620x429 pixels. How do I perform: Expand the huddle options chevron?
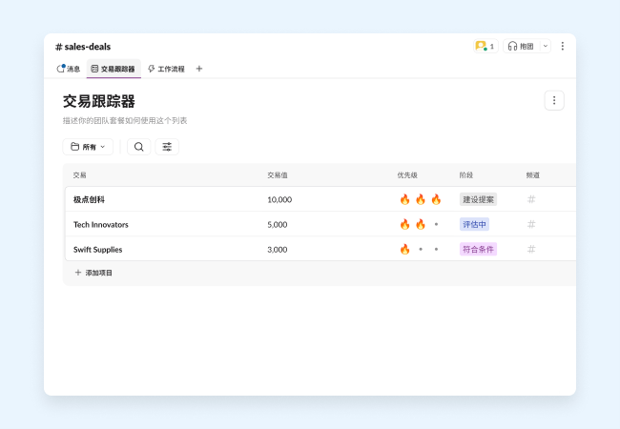click(x=546, y=46)
